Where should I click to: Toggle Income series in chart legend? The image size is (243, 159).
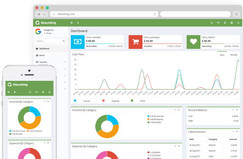coord(82,101)
